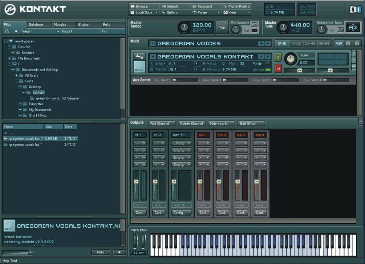Click the speaker audition icon below the info pane

(x=119, y=252)
